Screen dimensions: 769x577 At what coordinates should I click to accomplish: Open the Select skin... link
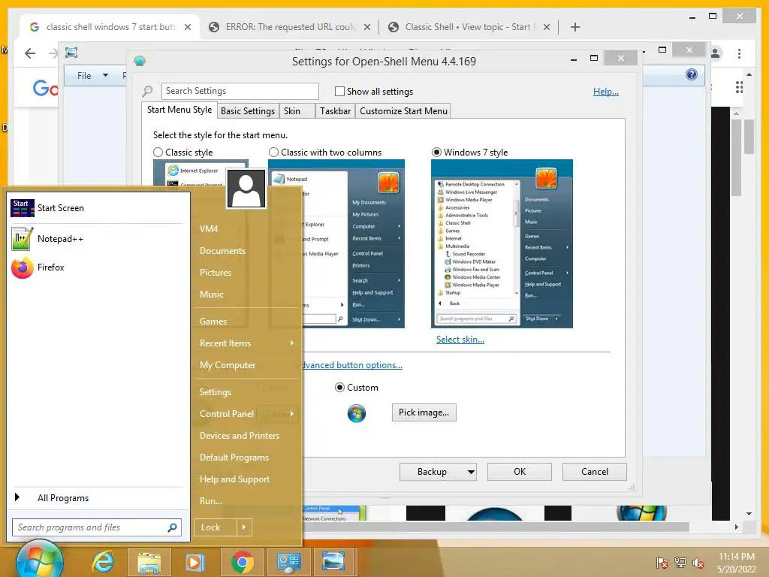coord(460,340)
